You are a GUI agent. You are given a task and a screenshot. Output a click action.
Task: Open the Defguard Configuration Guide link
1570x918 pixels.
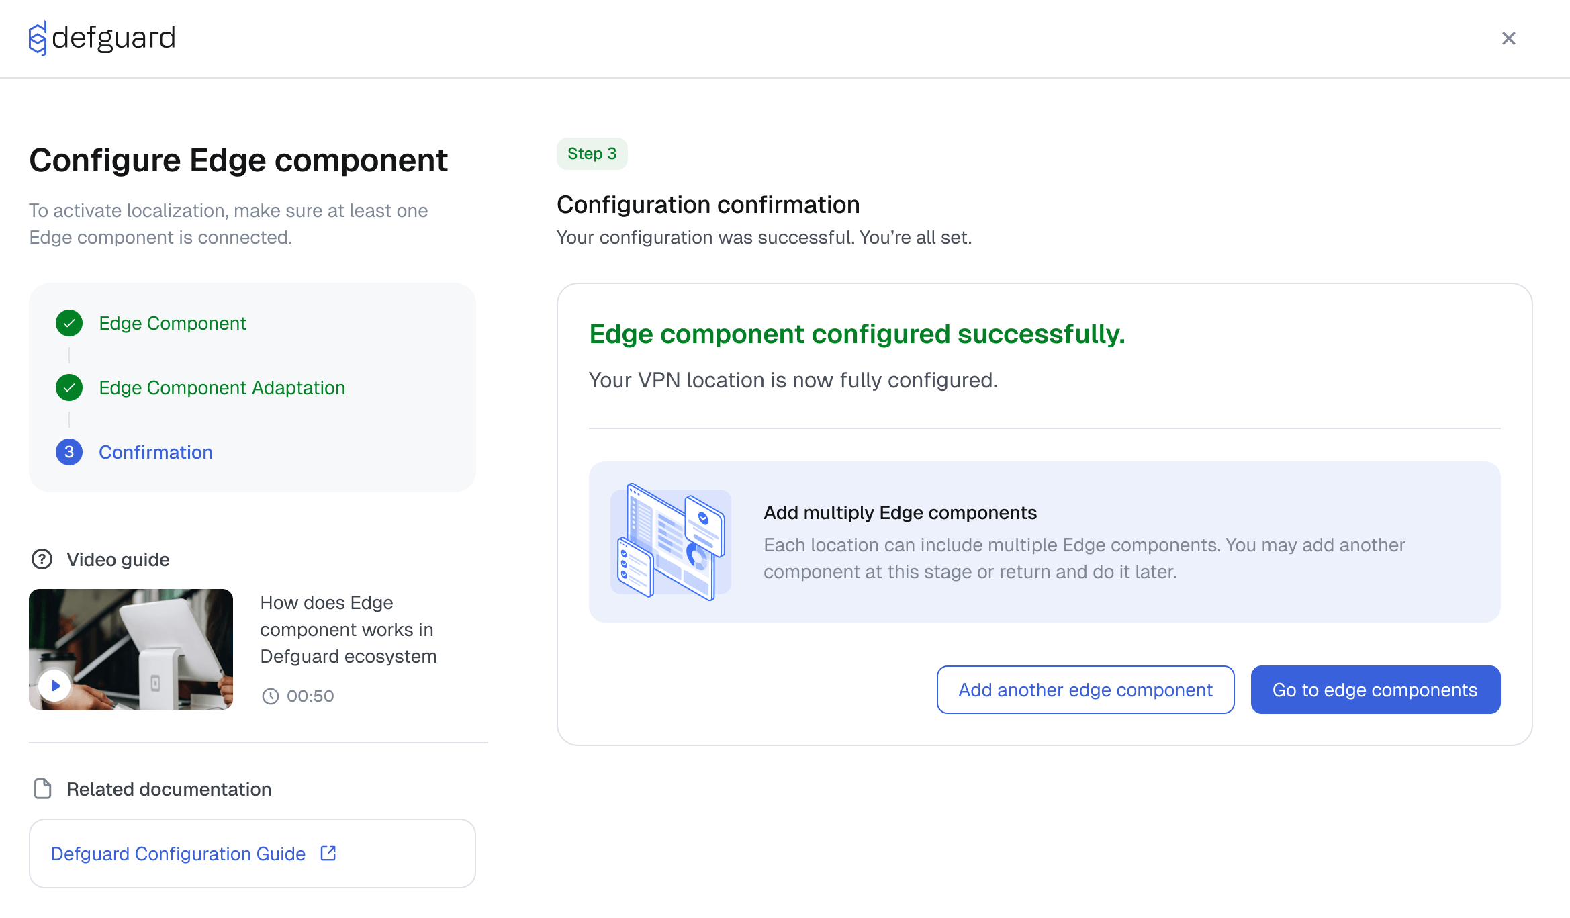pyautogui.click(x=178, y=854)
